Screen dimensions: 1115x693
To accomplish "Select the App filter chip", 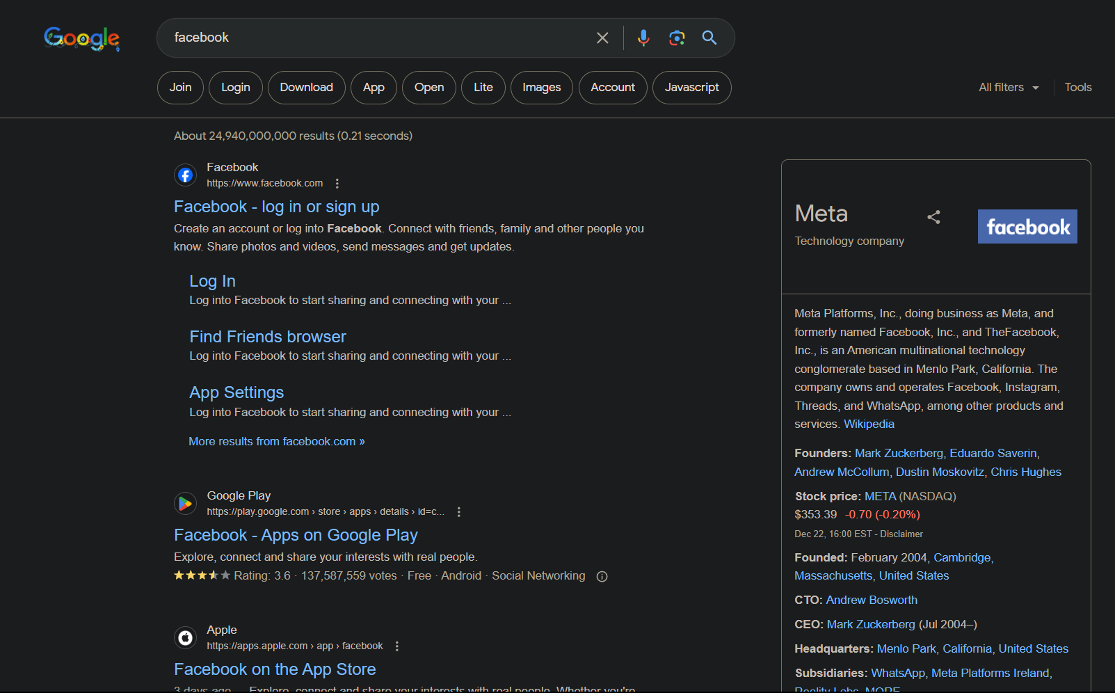I will pyautogui.click(x=374, y=88).
